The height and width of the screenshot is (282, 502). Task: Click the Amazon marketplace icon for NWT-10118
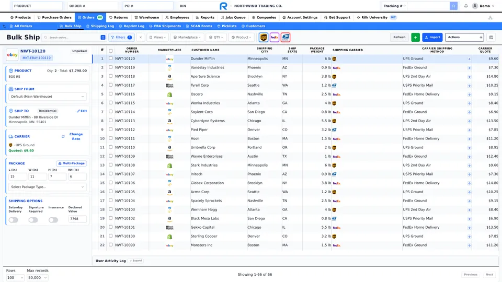coord(169,76)
